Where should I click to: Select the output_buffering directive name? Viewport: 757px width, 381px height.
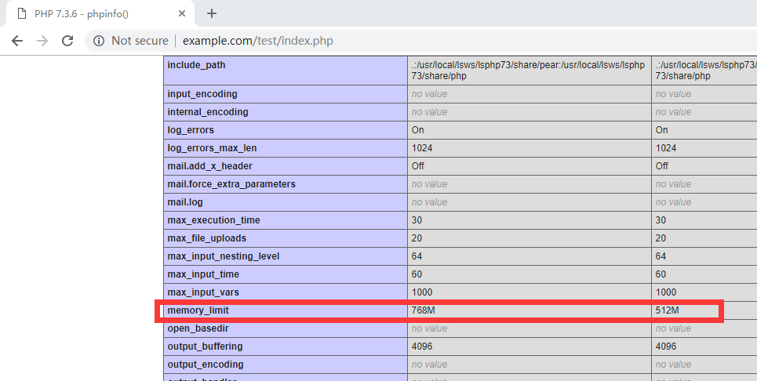click(206, 347)
